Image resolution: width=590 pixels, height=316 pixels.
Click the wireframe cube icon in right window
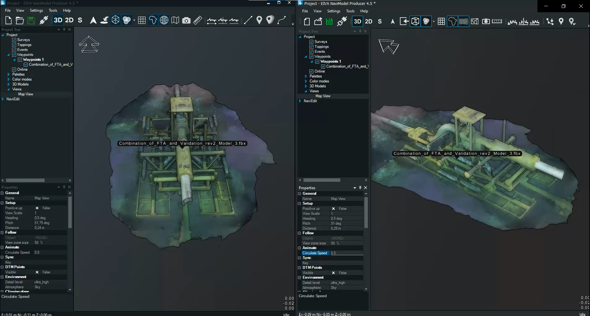[x=415, y=21]
